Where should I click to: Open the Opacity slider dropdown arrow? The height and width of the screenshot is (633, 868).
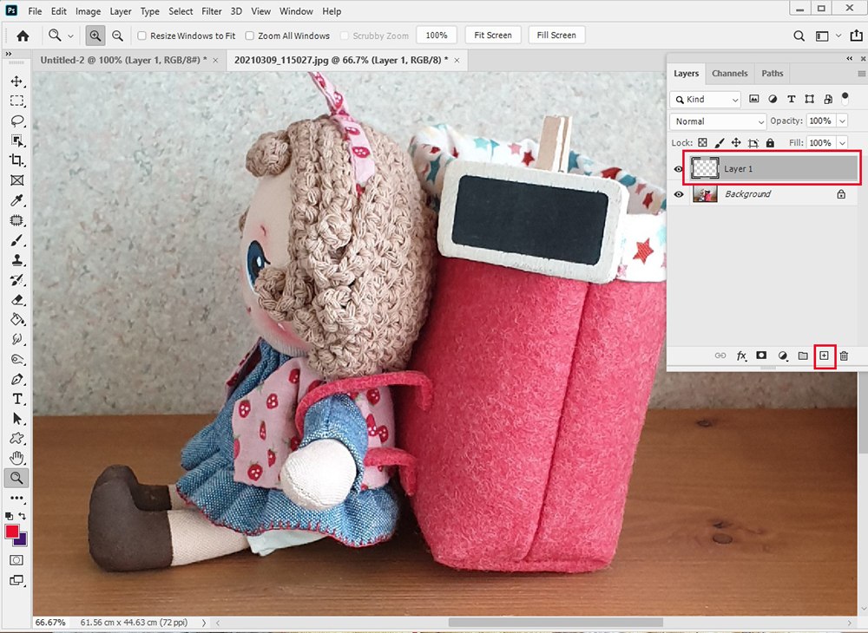point(842,121)
